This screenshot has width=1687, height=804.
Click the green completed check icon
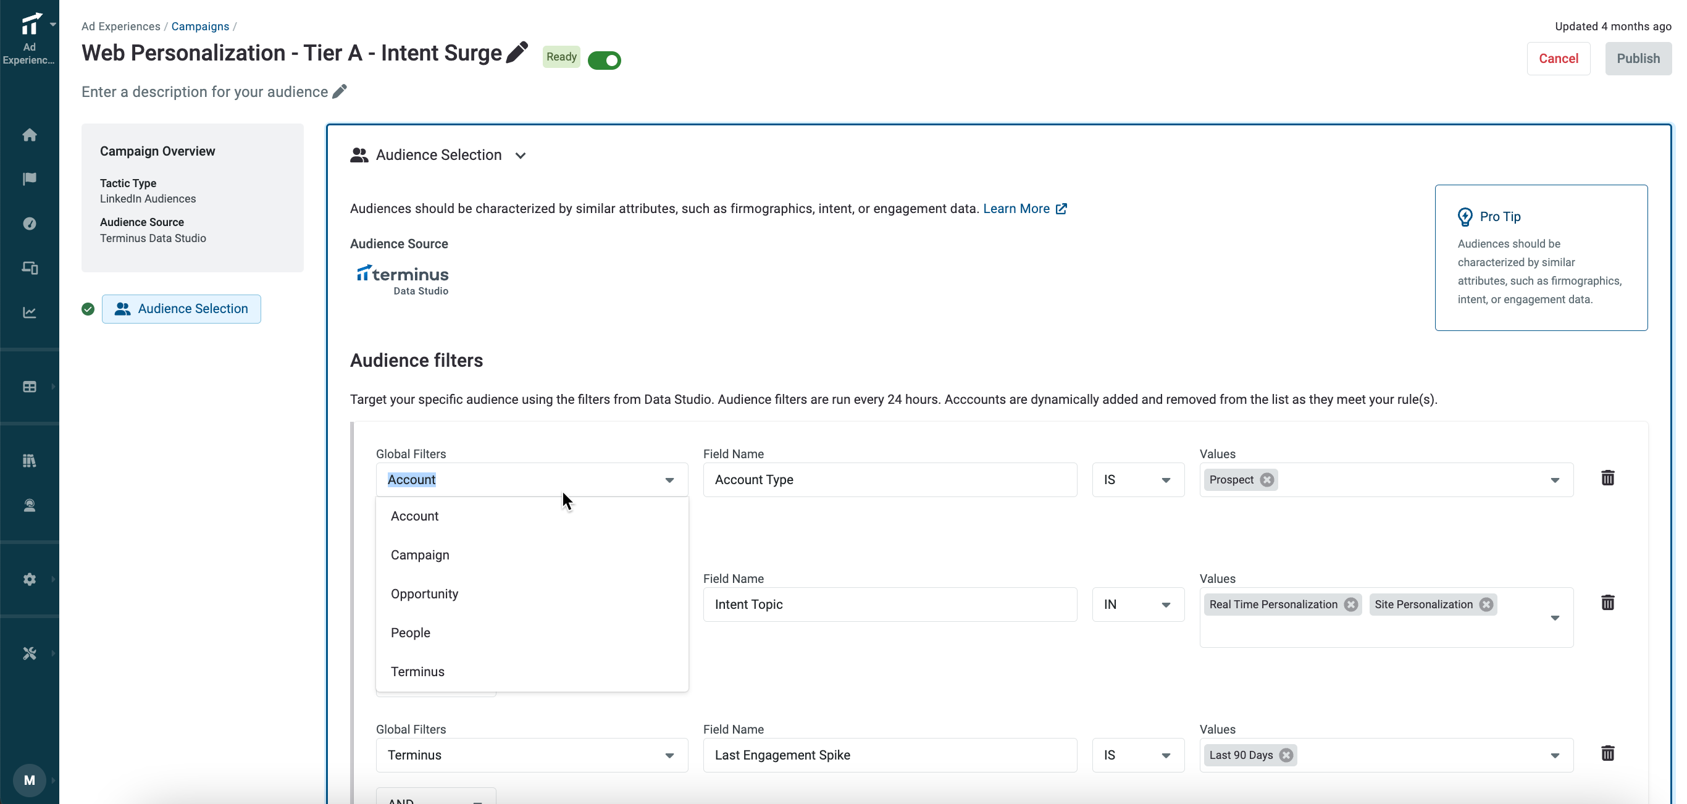pyautogui.click(x=88, y=309)
